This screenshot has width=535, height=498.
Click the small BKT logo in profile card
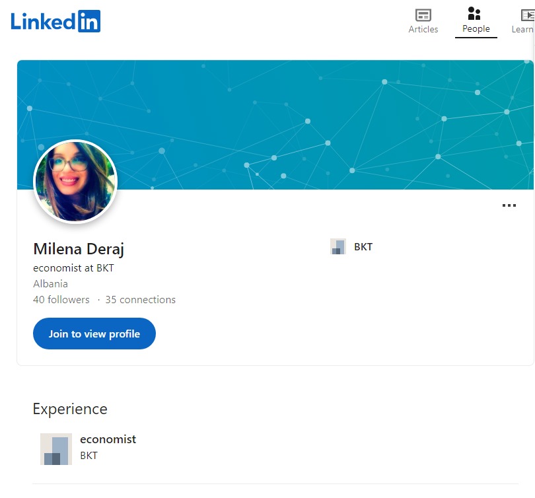[338, 247]
